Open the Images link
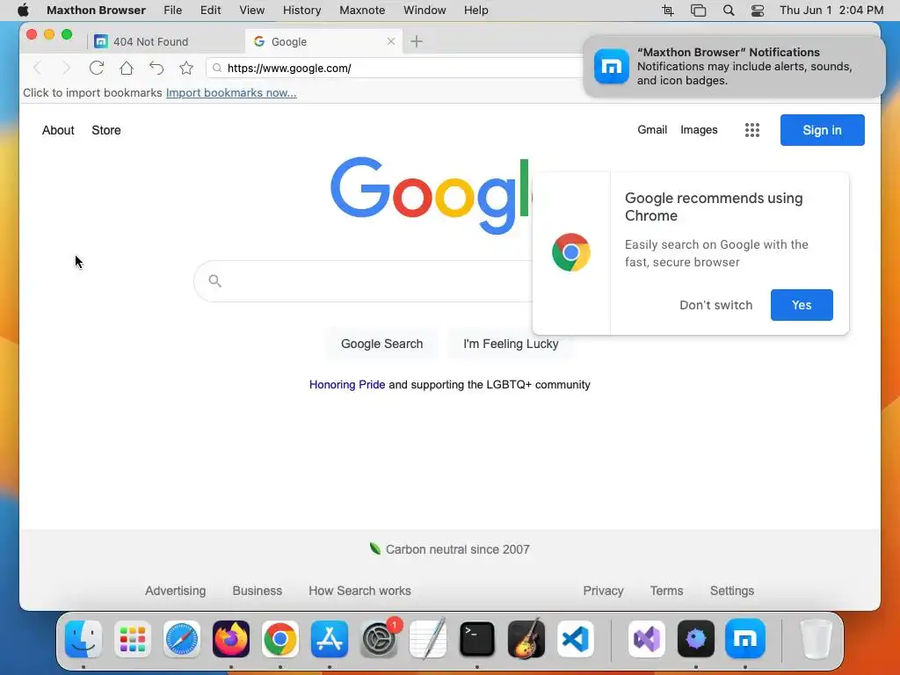The width and height of the screenshot is (900, 675). pos(699,130)
